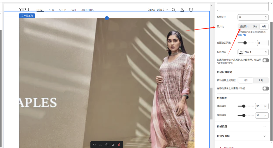Screen dimensions: 273x148
Task: Open the shopping cart icon
Action: pyautogui.click(x=191, y=10)
